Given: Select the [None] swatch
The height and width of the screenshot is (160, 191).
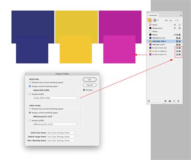Looking at the screenshot, I should [x=165, y=25].
